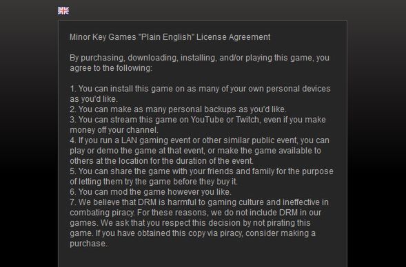
Task: Click the "consider making a" text line
Action: [281, 233]
